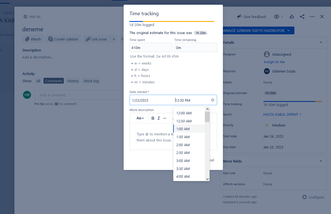The width and height of the screenshot is (331, 214).
Task: Clear the date started field with the x
Action: click(212, 100)
